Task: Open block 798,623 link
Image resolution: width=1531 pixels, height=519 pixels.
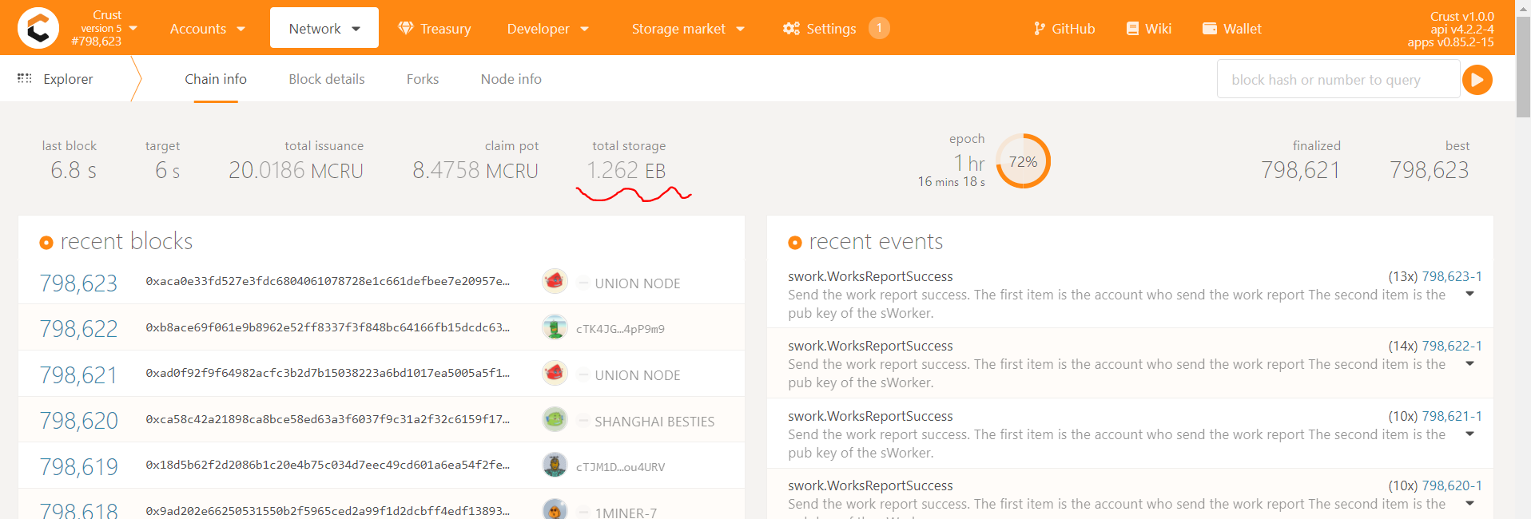Action: pyautogui.click(x=78, y=283)
